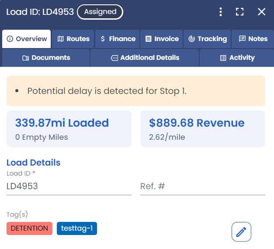Open the Notes tab

coord(253,39)
